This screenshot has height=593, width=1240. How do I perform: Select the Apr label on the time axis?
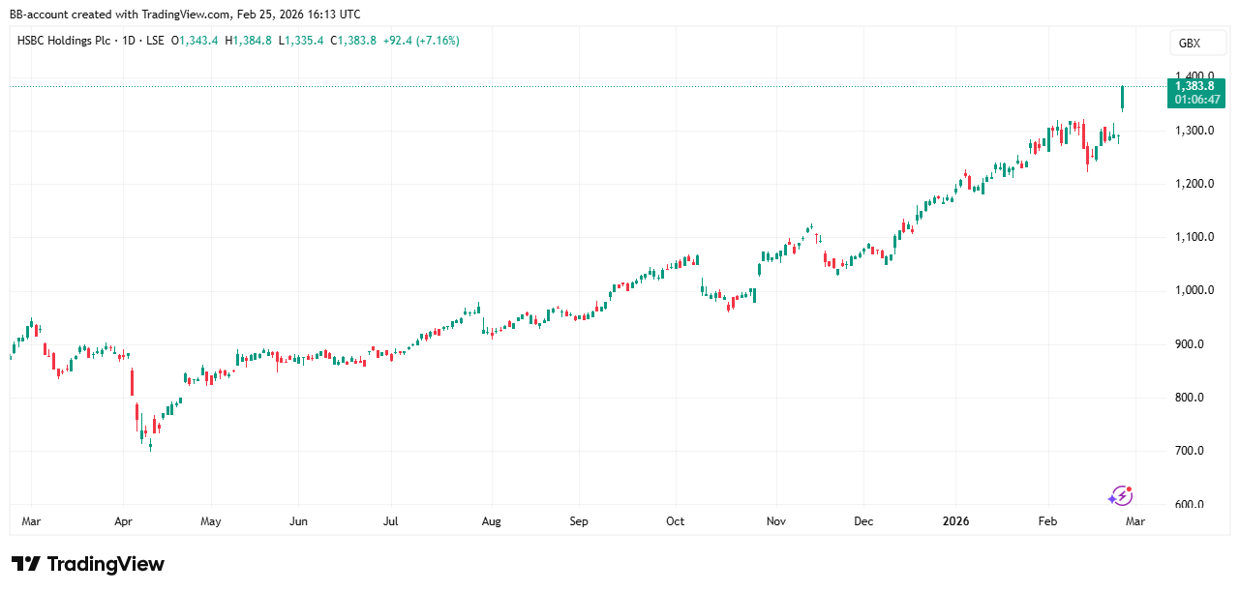pyautogui.click(x=122, y=521)
